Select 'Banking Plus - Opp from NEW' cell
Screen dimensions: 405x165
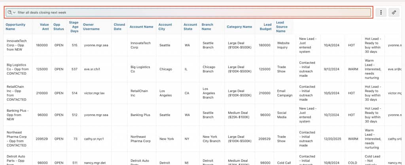[x=17, y=115]
